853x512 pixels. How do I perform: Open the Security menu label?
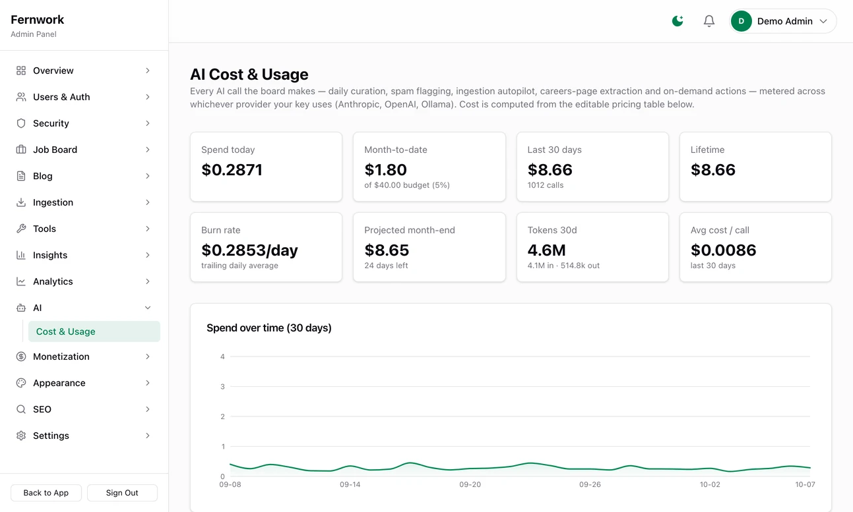tap(51, 123)
